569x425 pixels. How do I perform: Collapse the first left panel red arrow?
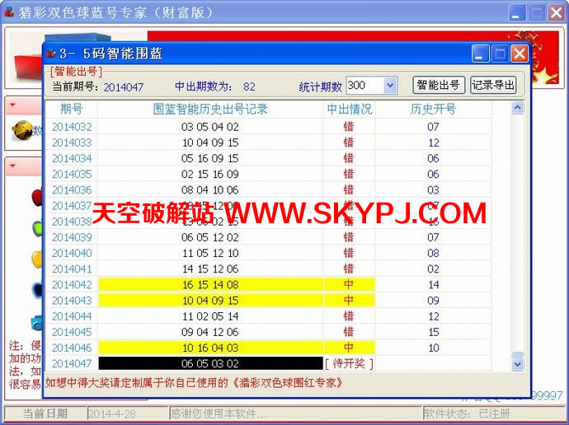click(14, 106)
